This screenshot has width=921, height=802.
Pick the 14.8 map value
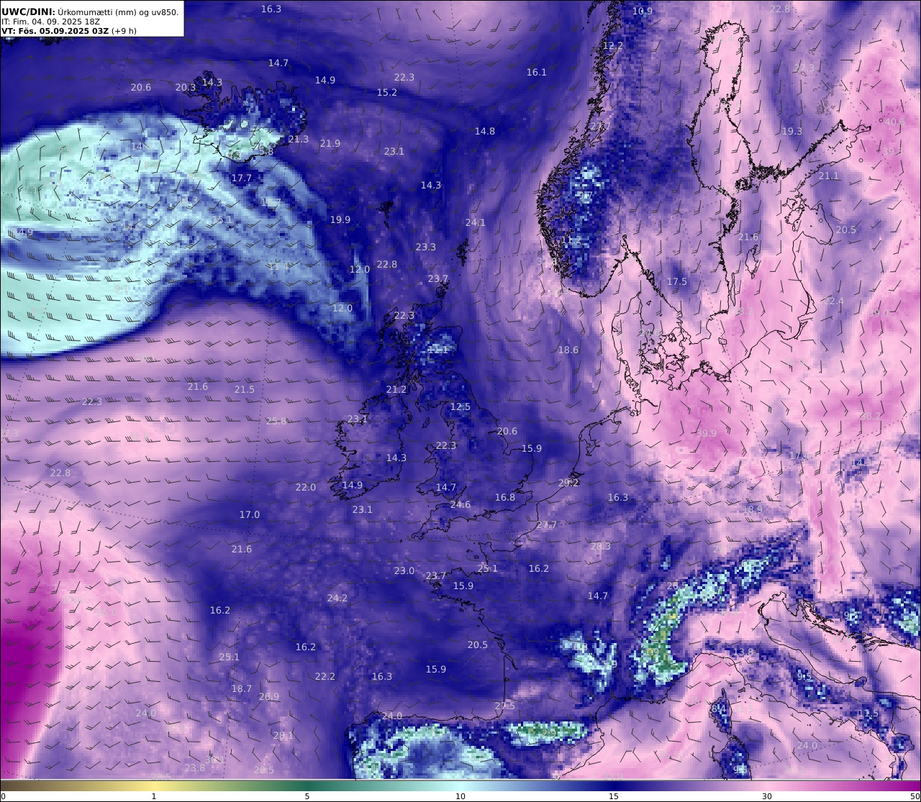click(485, 131)
